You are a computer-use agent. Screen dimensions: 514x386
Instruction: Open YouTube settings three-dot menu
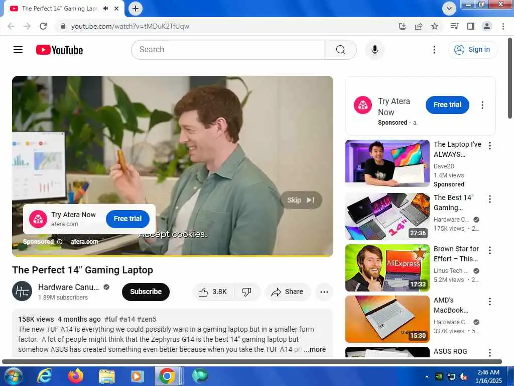(x=434, y=50)
